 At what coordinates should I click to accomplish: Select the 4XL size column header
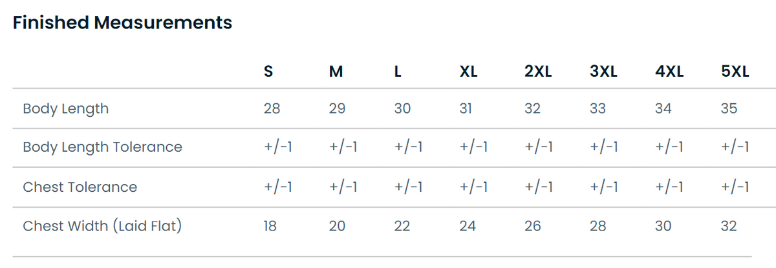(669, 72)
